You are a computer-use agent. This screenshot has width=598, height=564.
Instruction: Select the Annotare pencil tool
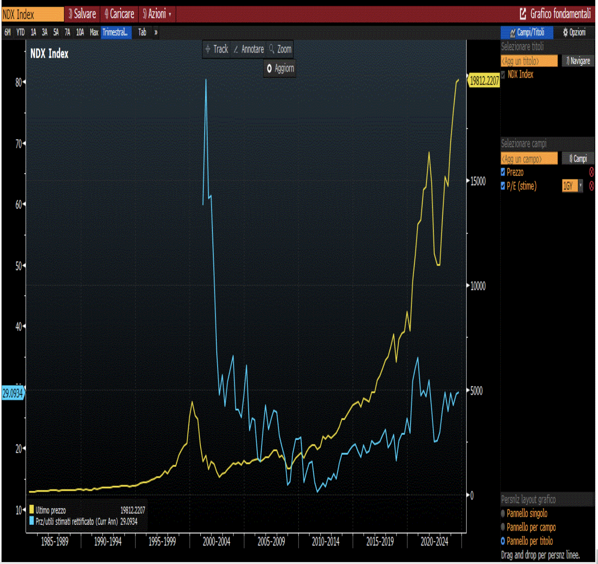(x=248, y=49)
